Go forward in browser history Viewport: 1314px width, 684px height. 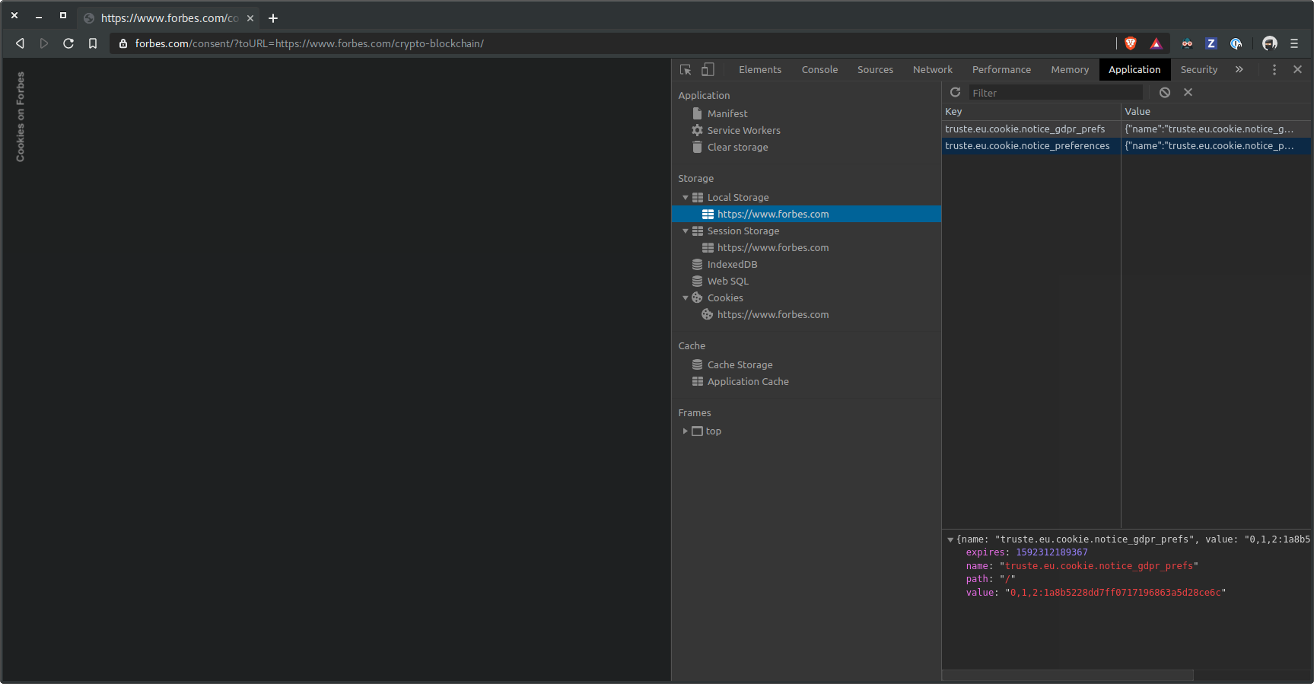coord(44,43)
